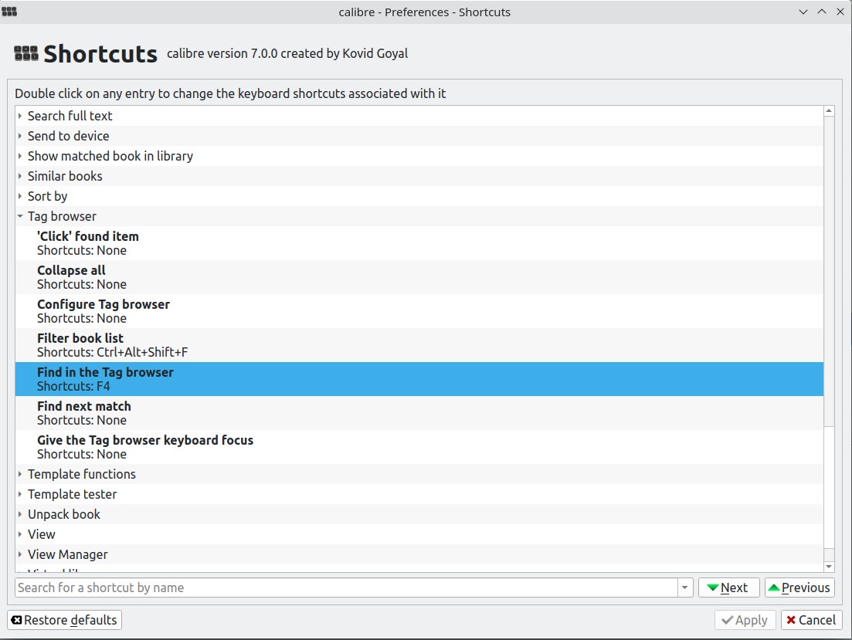Select the Find next match entry

(419, 413)
